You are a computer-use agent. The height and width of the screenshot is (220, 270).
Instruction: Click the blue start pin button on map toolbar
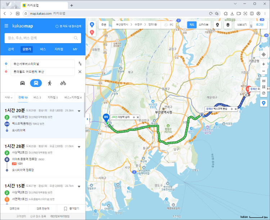pyautogui.click(x=92, y=25)
